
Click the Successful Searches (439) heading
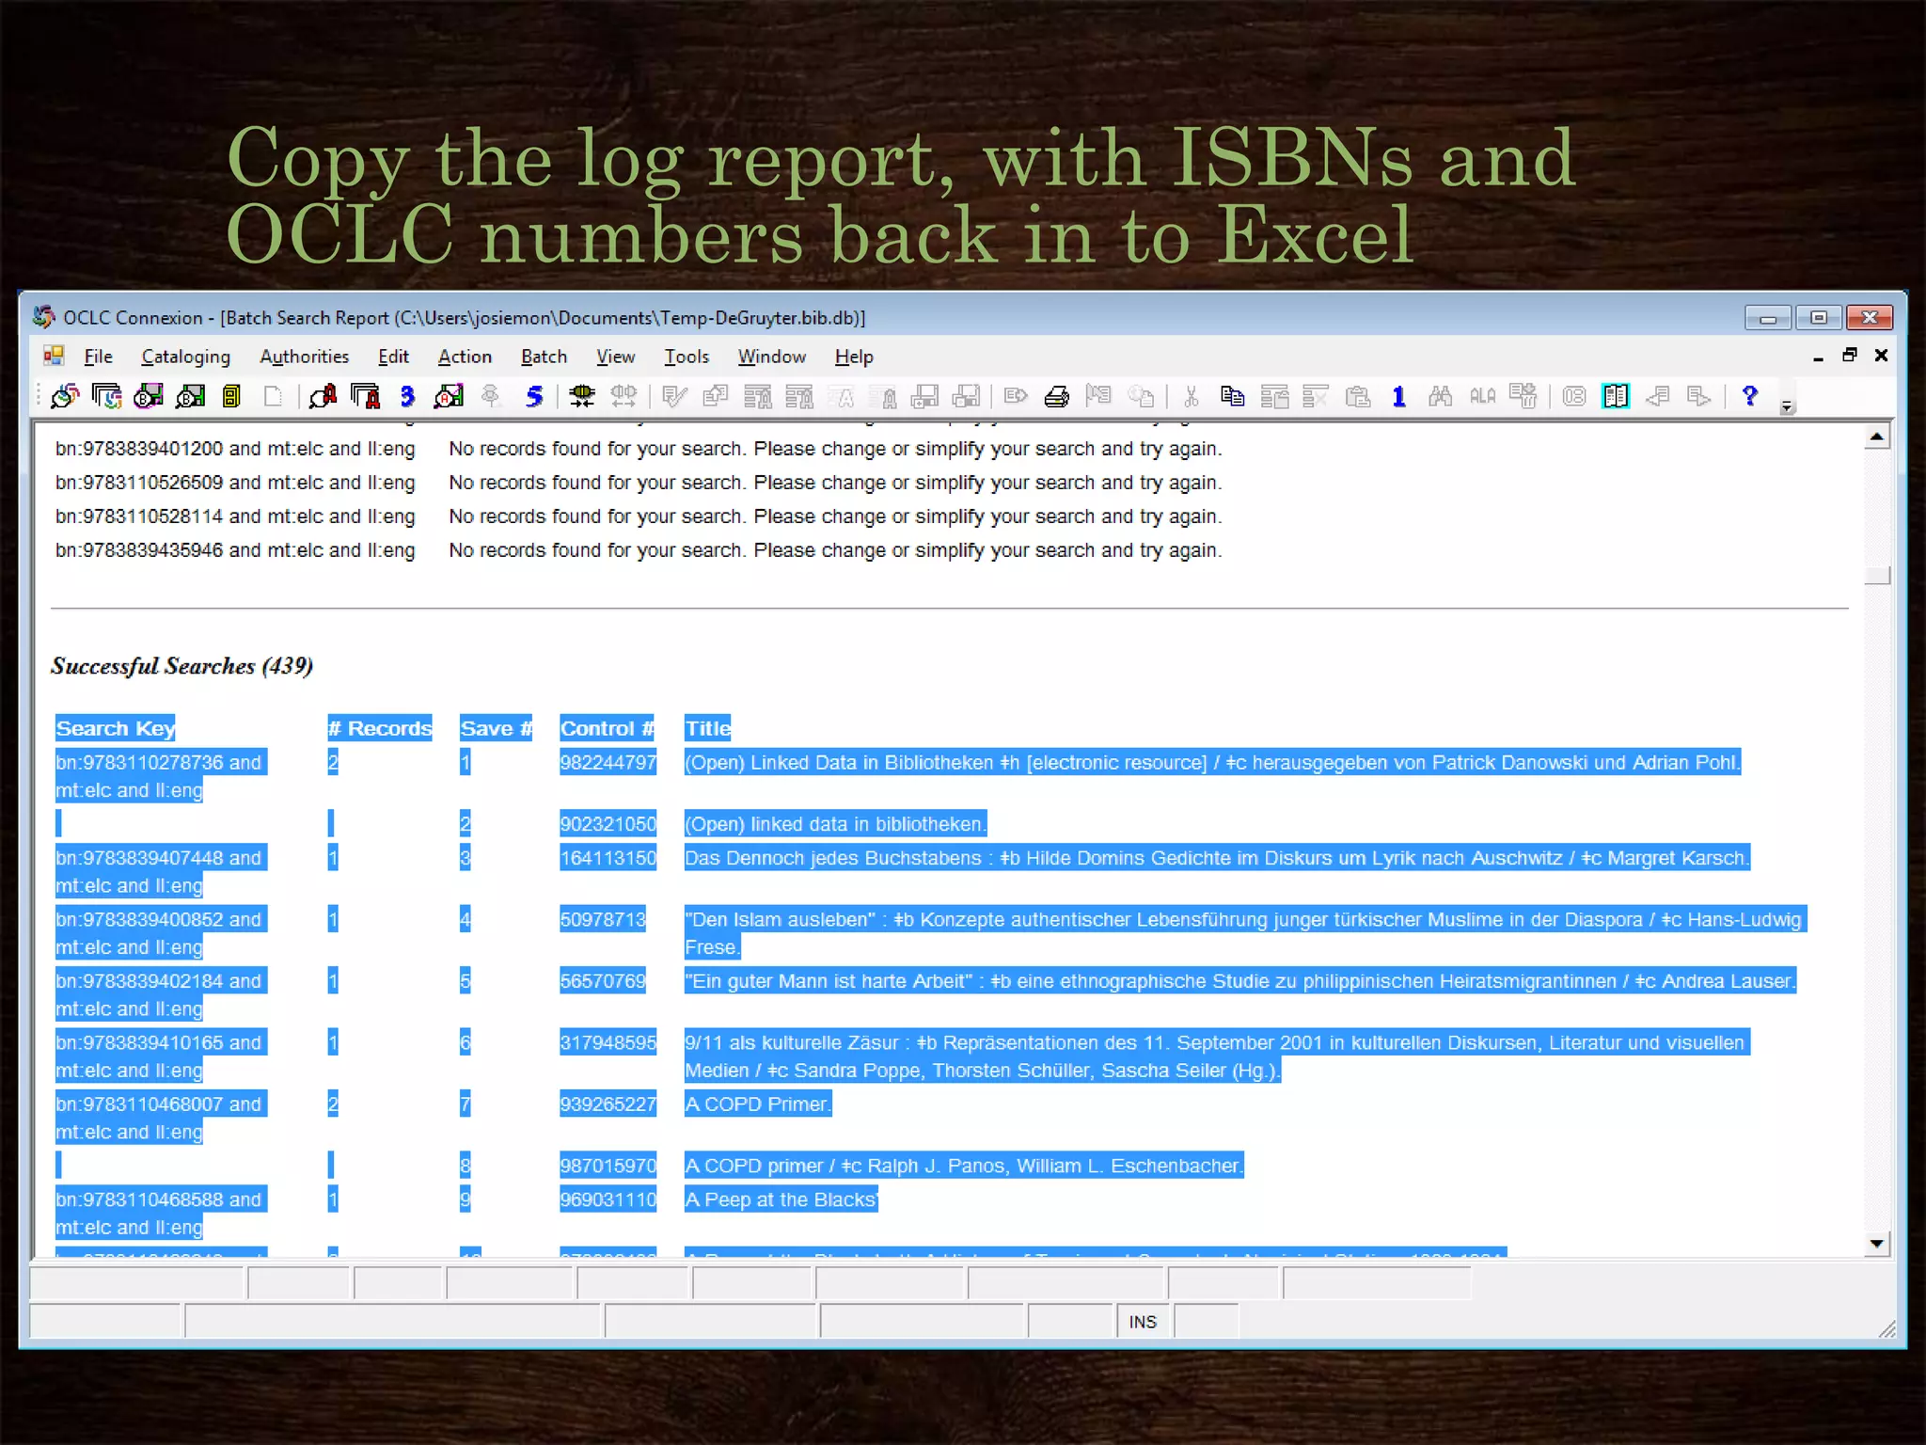[182, 666]
